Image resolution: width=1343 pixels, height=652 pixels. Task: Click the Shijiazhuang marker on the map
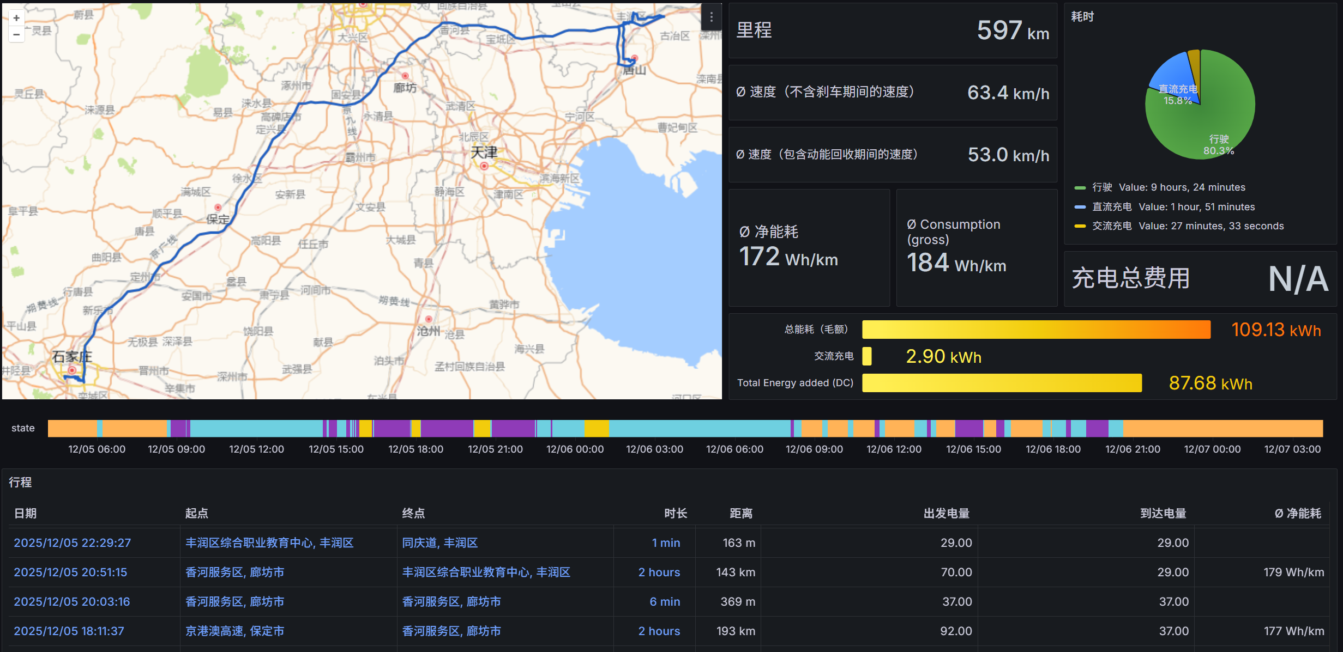pos(71,370)
